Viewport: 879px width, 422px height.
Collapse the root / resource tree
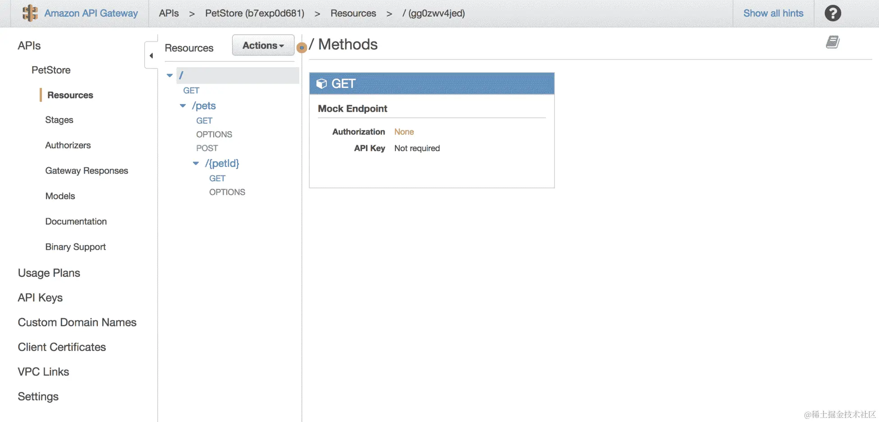[x=170, y=75]
